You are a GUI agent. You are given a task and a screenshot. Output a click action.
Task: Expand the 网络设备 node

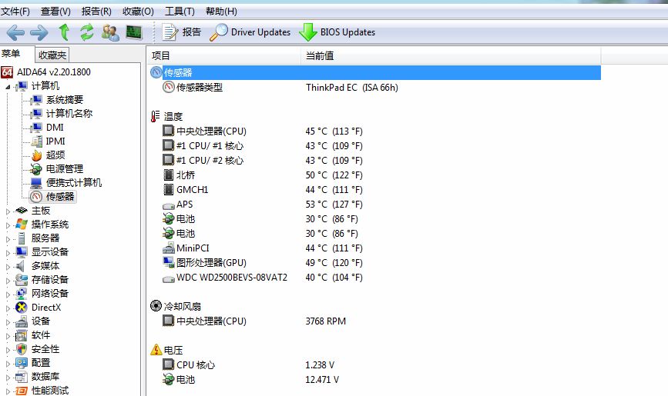[x=8, y=295]
